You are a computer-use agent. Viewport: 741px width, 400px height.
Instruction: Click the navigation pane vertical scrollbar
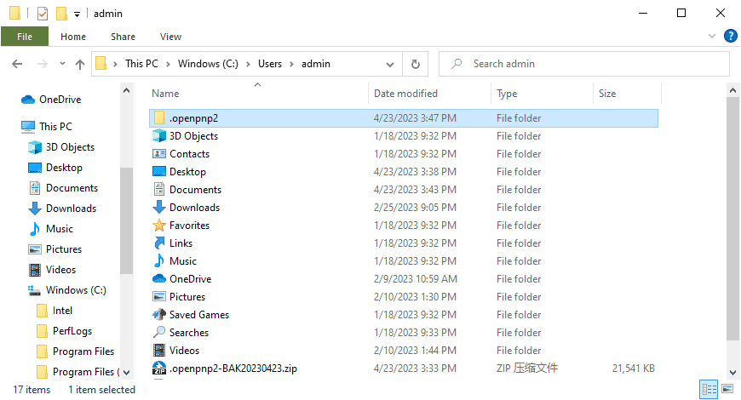coord(126,221)
